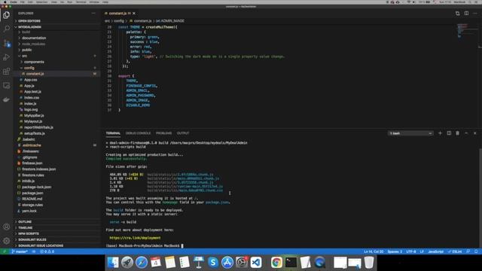The image size is (482, 271).
Task: Open the Run and Debug view
Action: [7, 57]
